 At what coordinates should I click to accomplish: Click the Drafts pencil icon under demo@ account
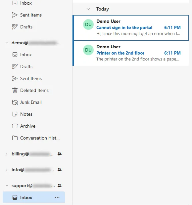[x=15, y=66]
